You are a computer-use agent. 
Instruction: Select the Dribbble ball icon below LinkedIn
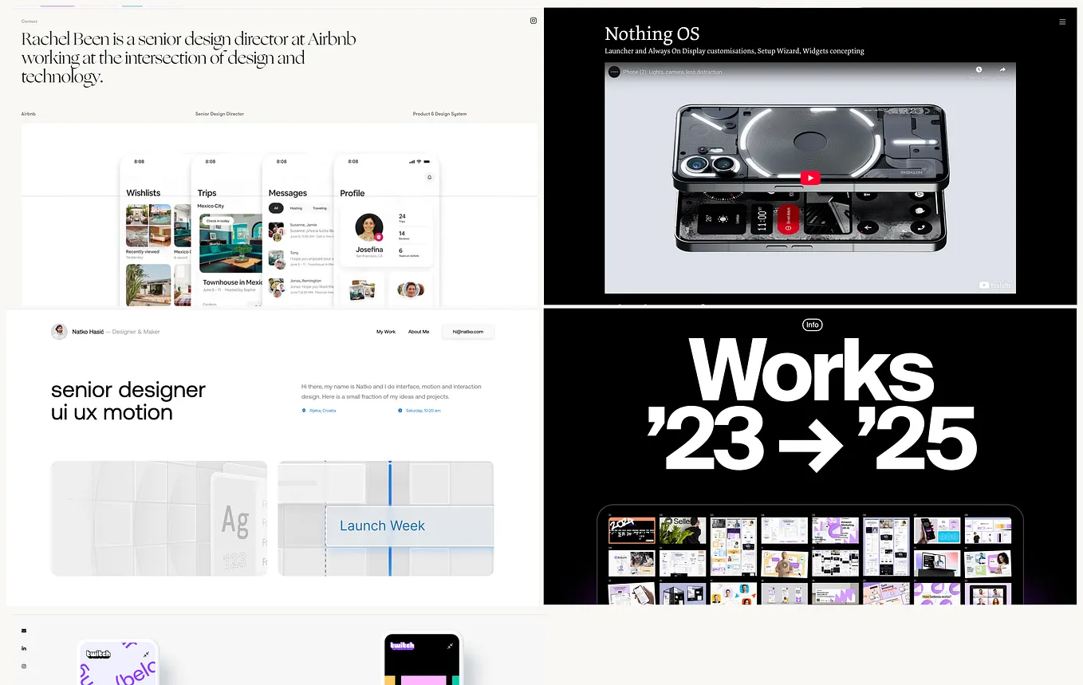pos(23,665)
